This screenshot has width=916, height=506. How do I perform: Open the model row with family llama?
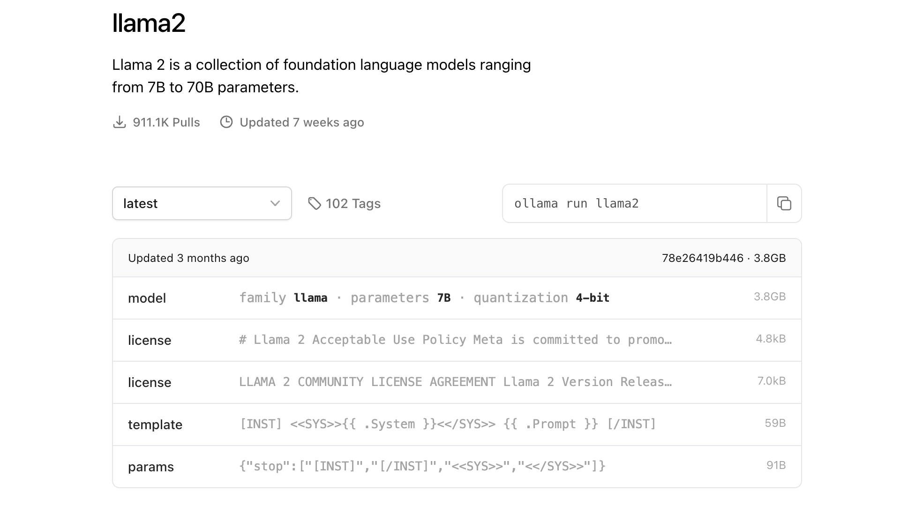tap(457, 298)
